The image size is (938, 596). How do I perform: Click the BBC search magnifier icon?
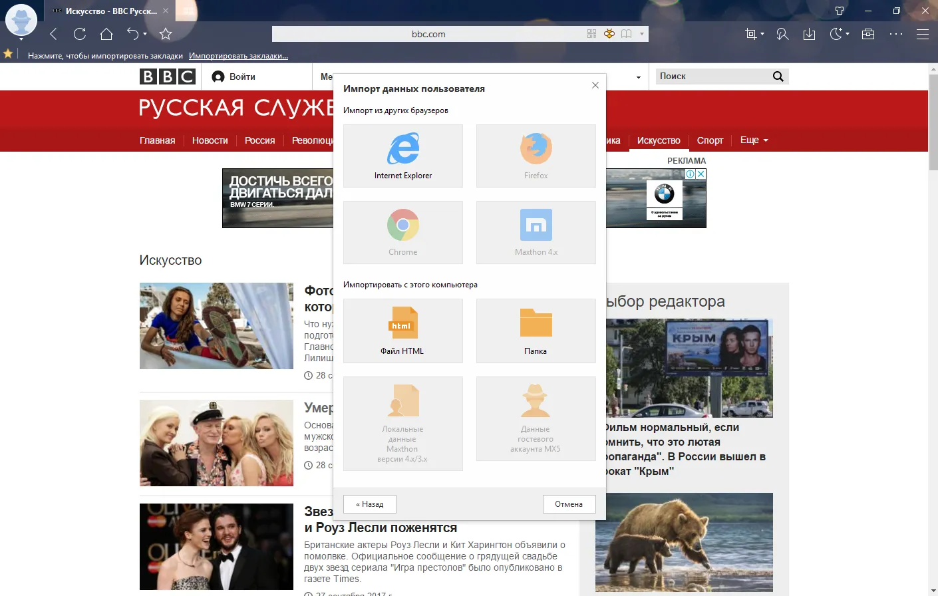[x=778, y=76]
